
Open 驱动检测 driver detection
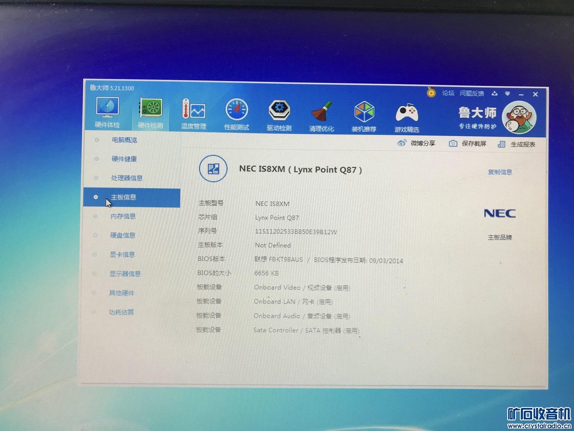pyautogui.click(x=279, y=115)
